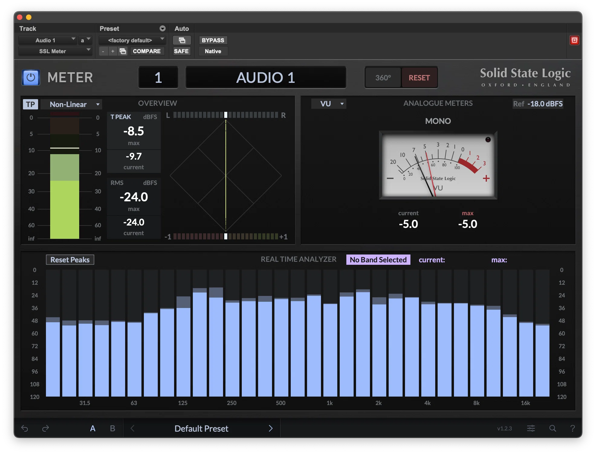Click the -1 to +1 correlation meter

pyautogui.click(x=226, y=236)
